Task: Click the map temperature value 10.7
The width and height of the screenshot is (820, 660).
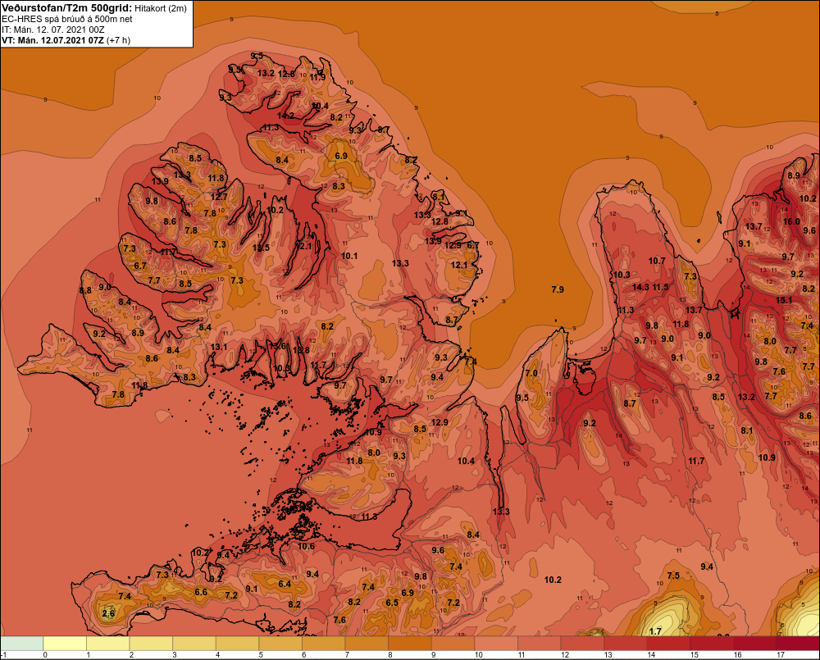Action: [657, 261]
